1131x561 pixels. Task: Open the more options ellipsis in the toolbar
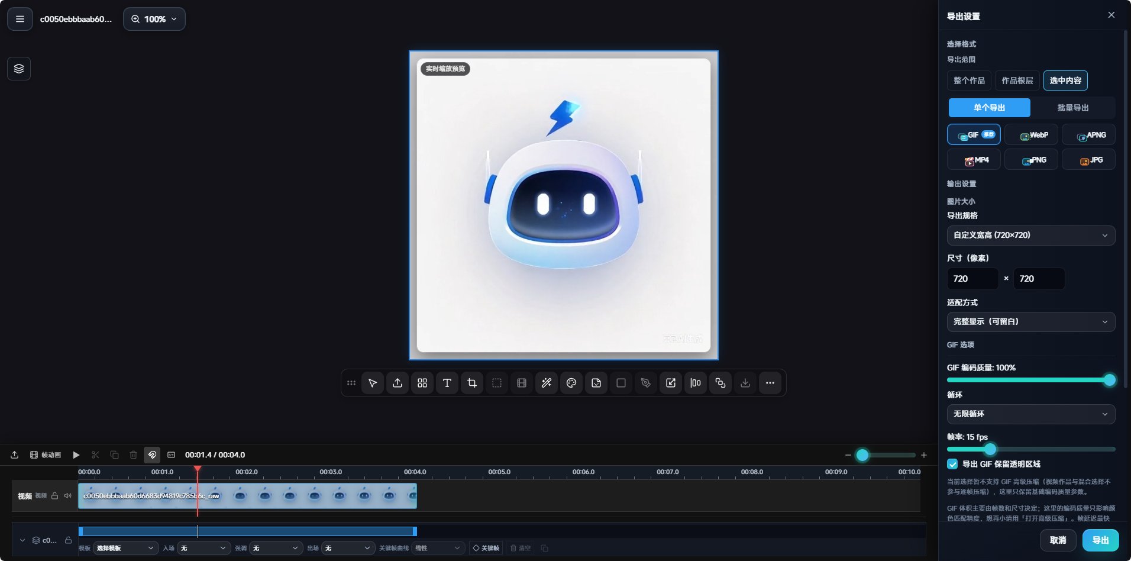point(770,383)
